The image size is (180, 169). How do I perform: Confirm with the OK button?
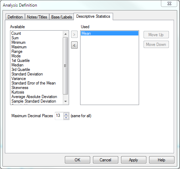click(x=77, y=160)
